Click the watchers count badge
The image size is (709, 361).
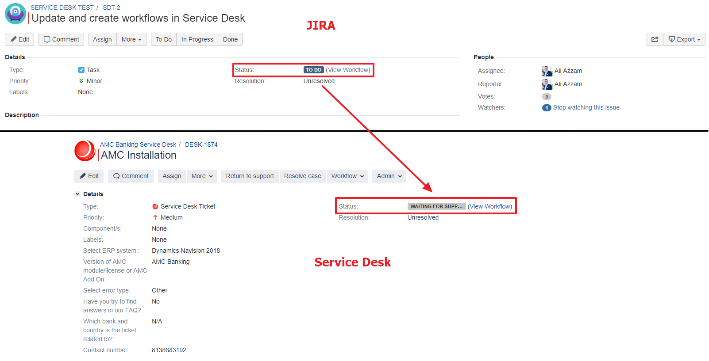[547, 108]
